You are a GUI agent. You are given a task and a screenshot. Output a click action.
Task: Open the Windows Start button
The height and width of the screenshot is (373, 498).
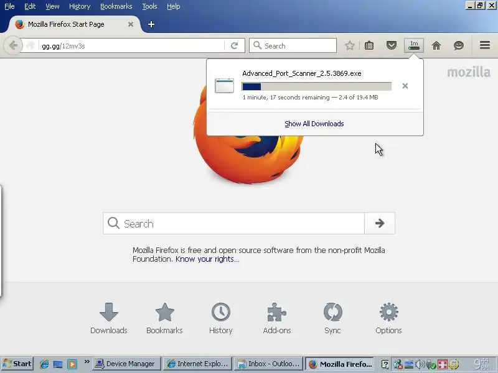tap(17, 364)
